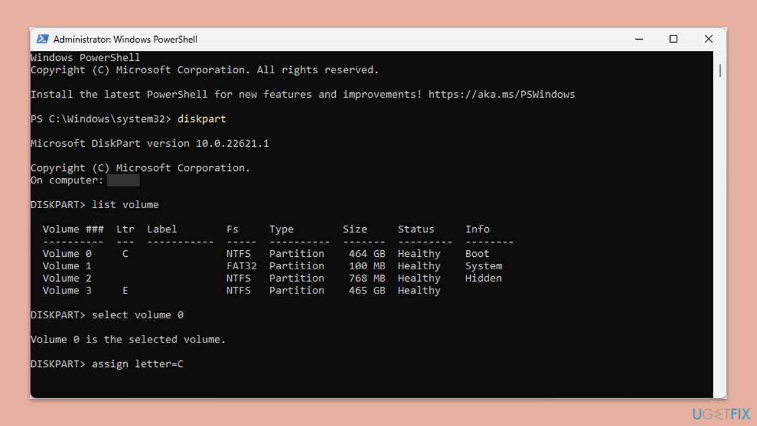Click the '464 GB' size value
The height and width of the screenshot is (426, 757).
367,254
